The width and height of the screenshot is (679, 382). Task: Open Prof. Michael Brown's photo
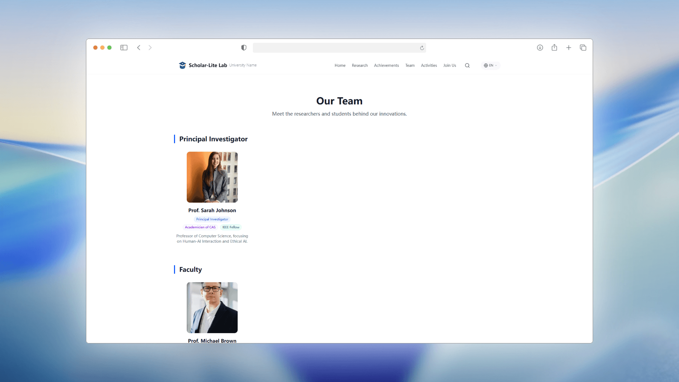tap(212, 307)
